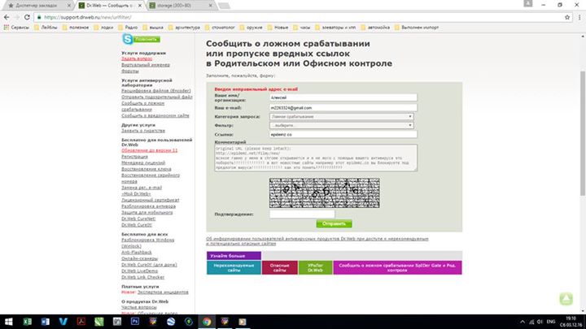
Task: Reload the current page
Action: coord(27,17)
